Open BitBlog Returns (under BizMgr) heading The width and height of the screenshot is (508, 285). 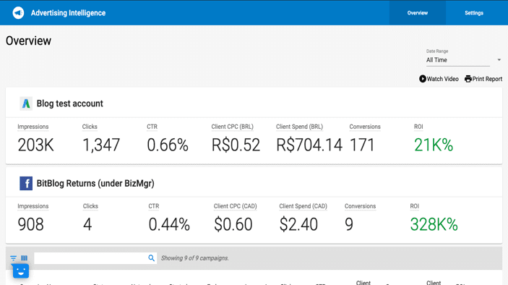pos(95,184)
